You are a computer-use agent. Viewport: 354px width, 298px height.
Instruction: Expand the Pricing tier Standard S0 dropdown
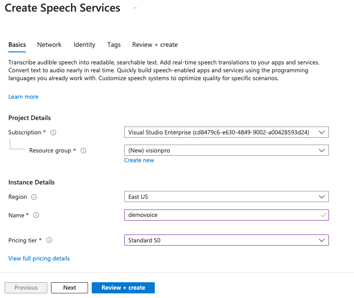click(226, 241)
